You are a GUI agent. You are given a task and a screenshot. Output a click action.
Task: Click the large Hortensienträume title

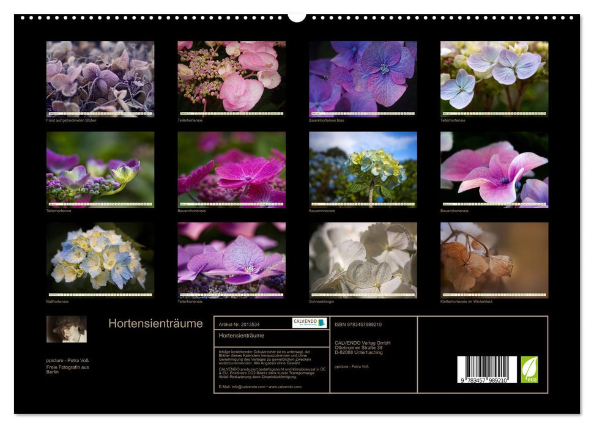coord(155,324)
